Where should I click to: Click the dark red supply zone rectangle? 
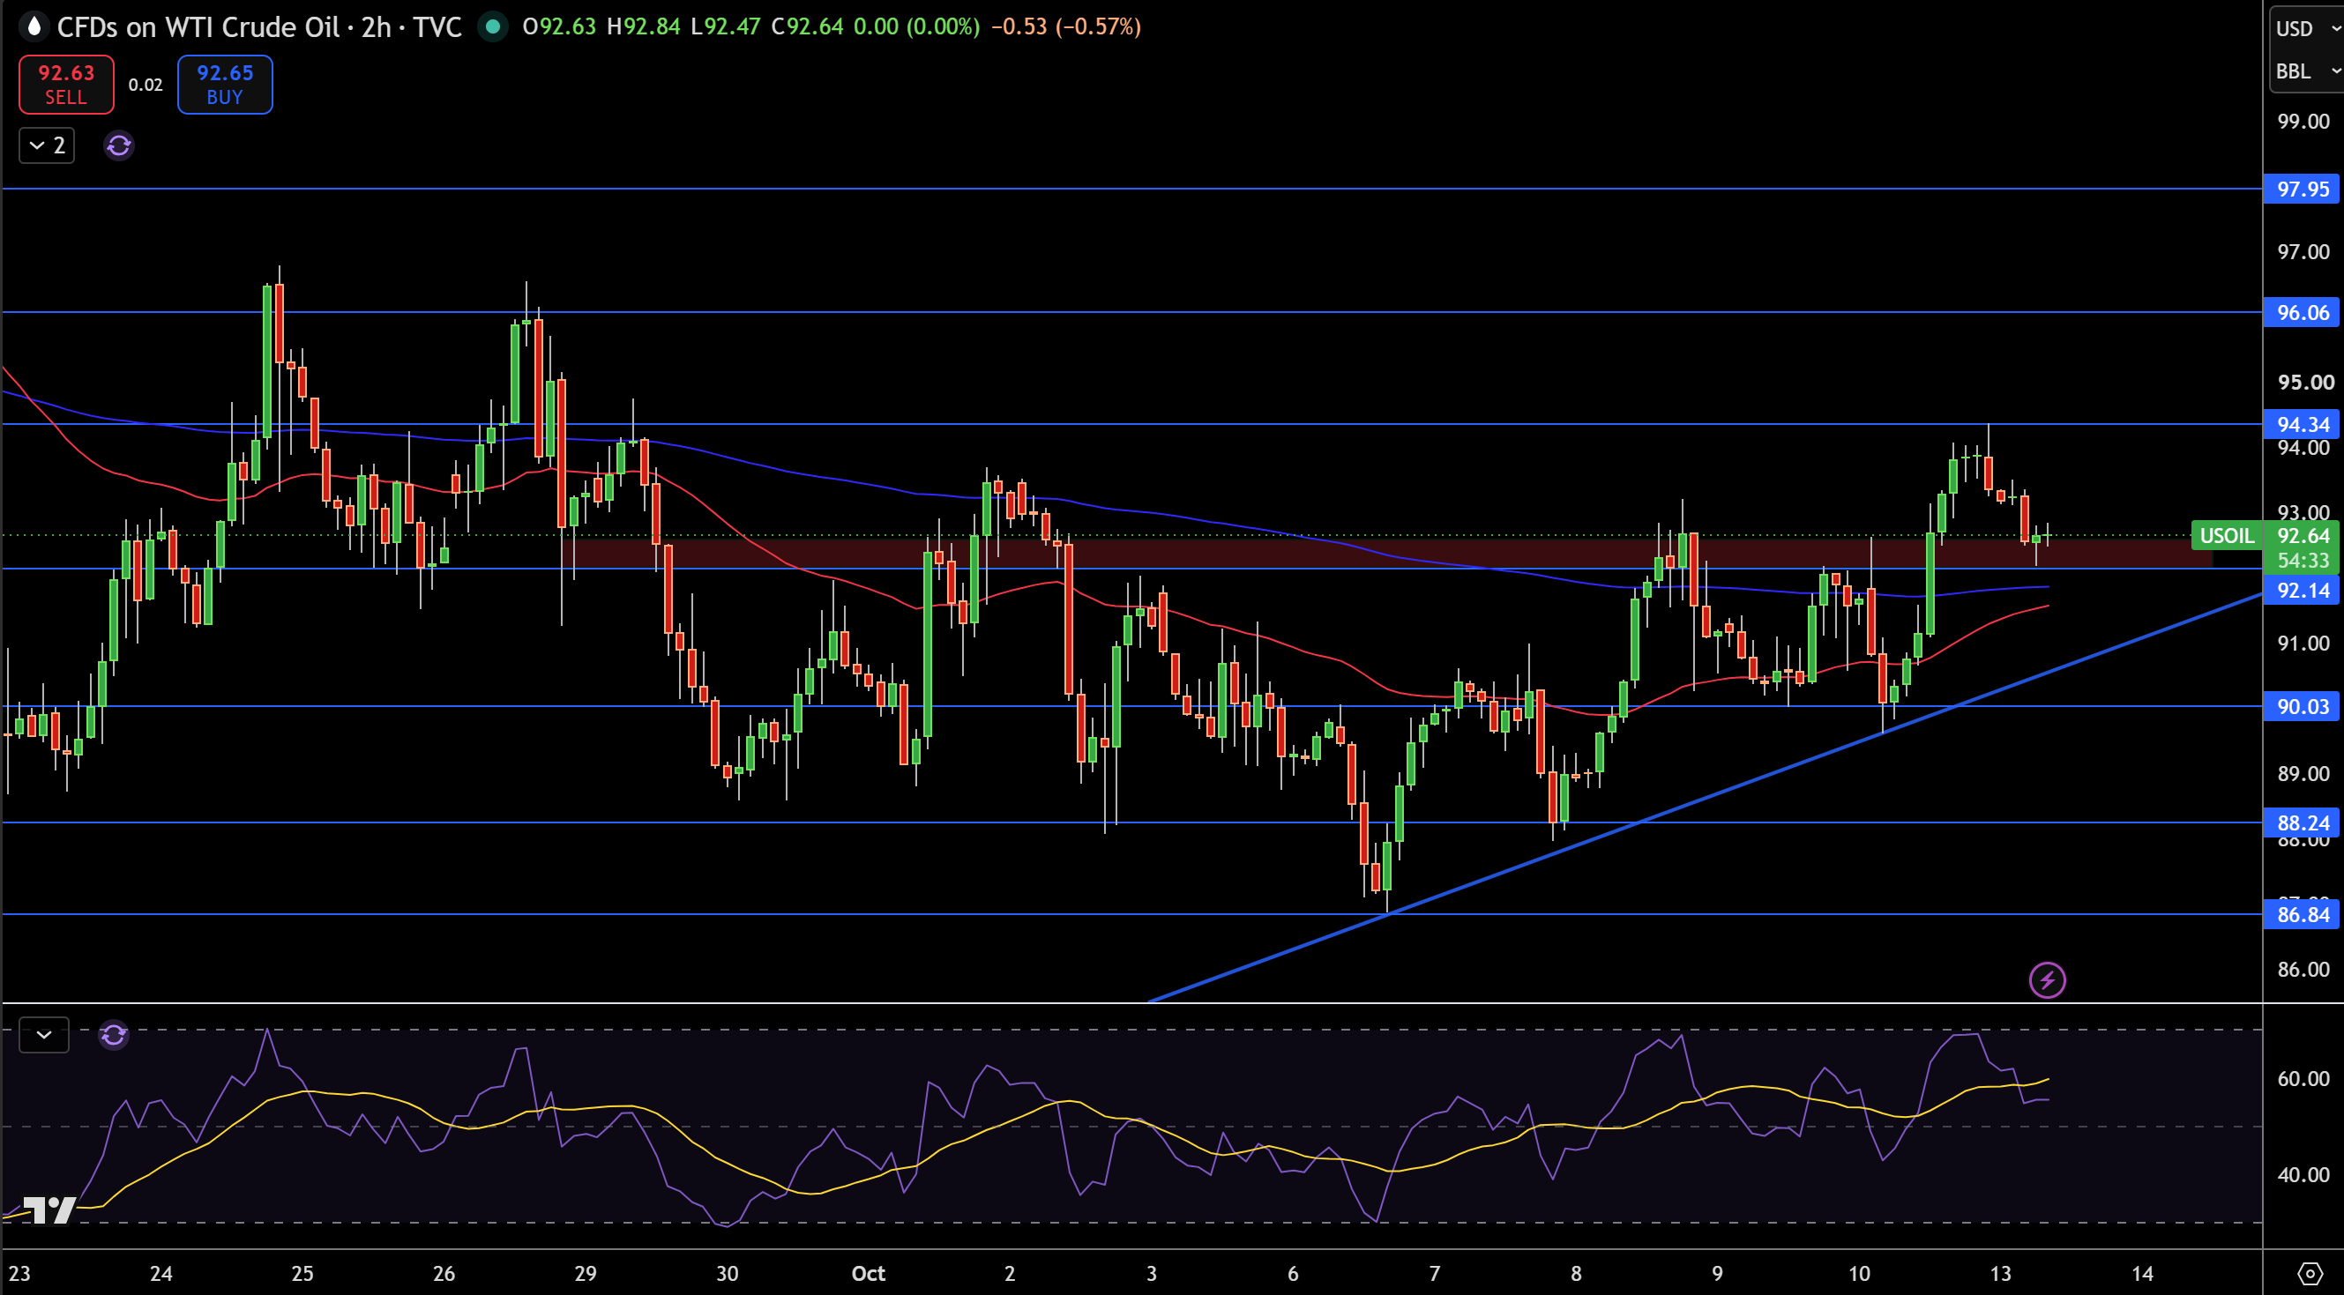(x=1388, y=553)
